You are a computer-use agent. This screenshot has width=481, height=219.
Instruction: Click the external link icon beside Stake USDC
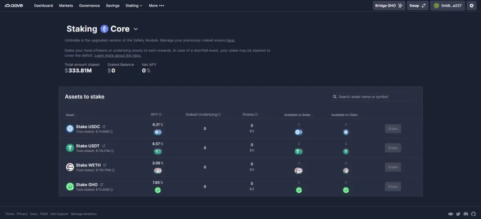(x=104, y=126)
